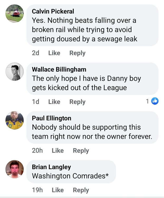Like Brian Langley's comment
Screen dimensions: 164x198
pyautogui.click(x=58, y=190)
